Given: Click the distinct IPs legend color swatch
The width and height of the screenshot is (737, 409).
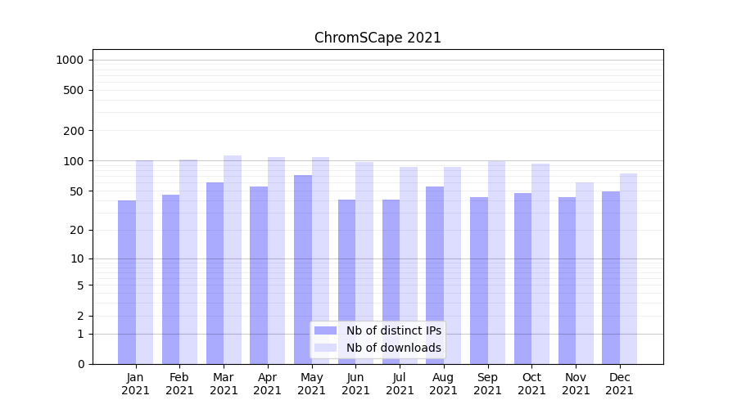Looking at the screenshot, I should 325,330.
